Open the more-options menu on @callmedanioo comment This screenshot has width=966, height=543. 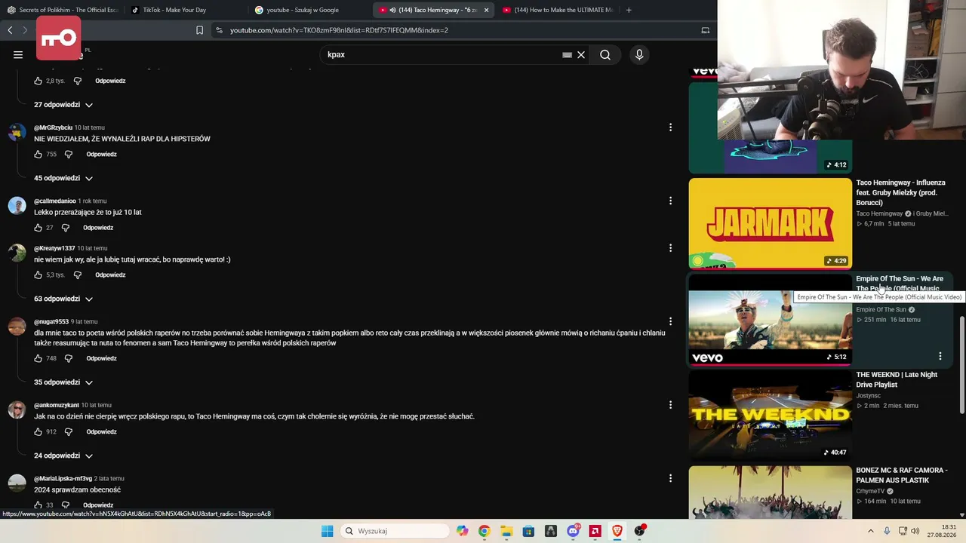tap(670, 201)
